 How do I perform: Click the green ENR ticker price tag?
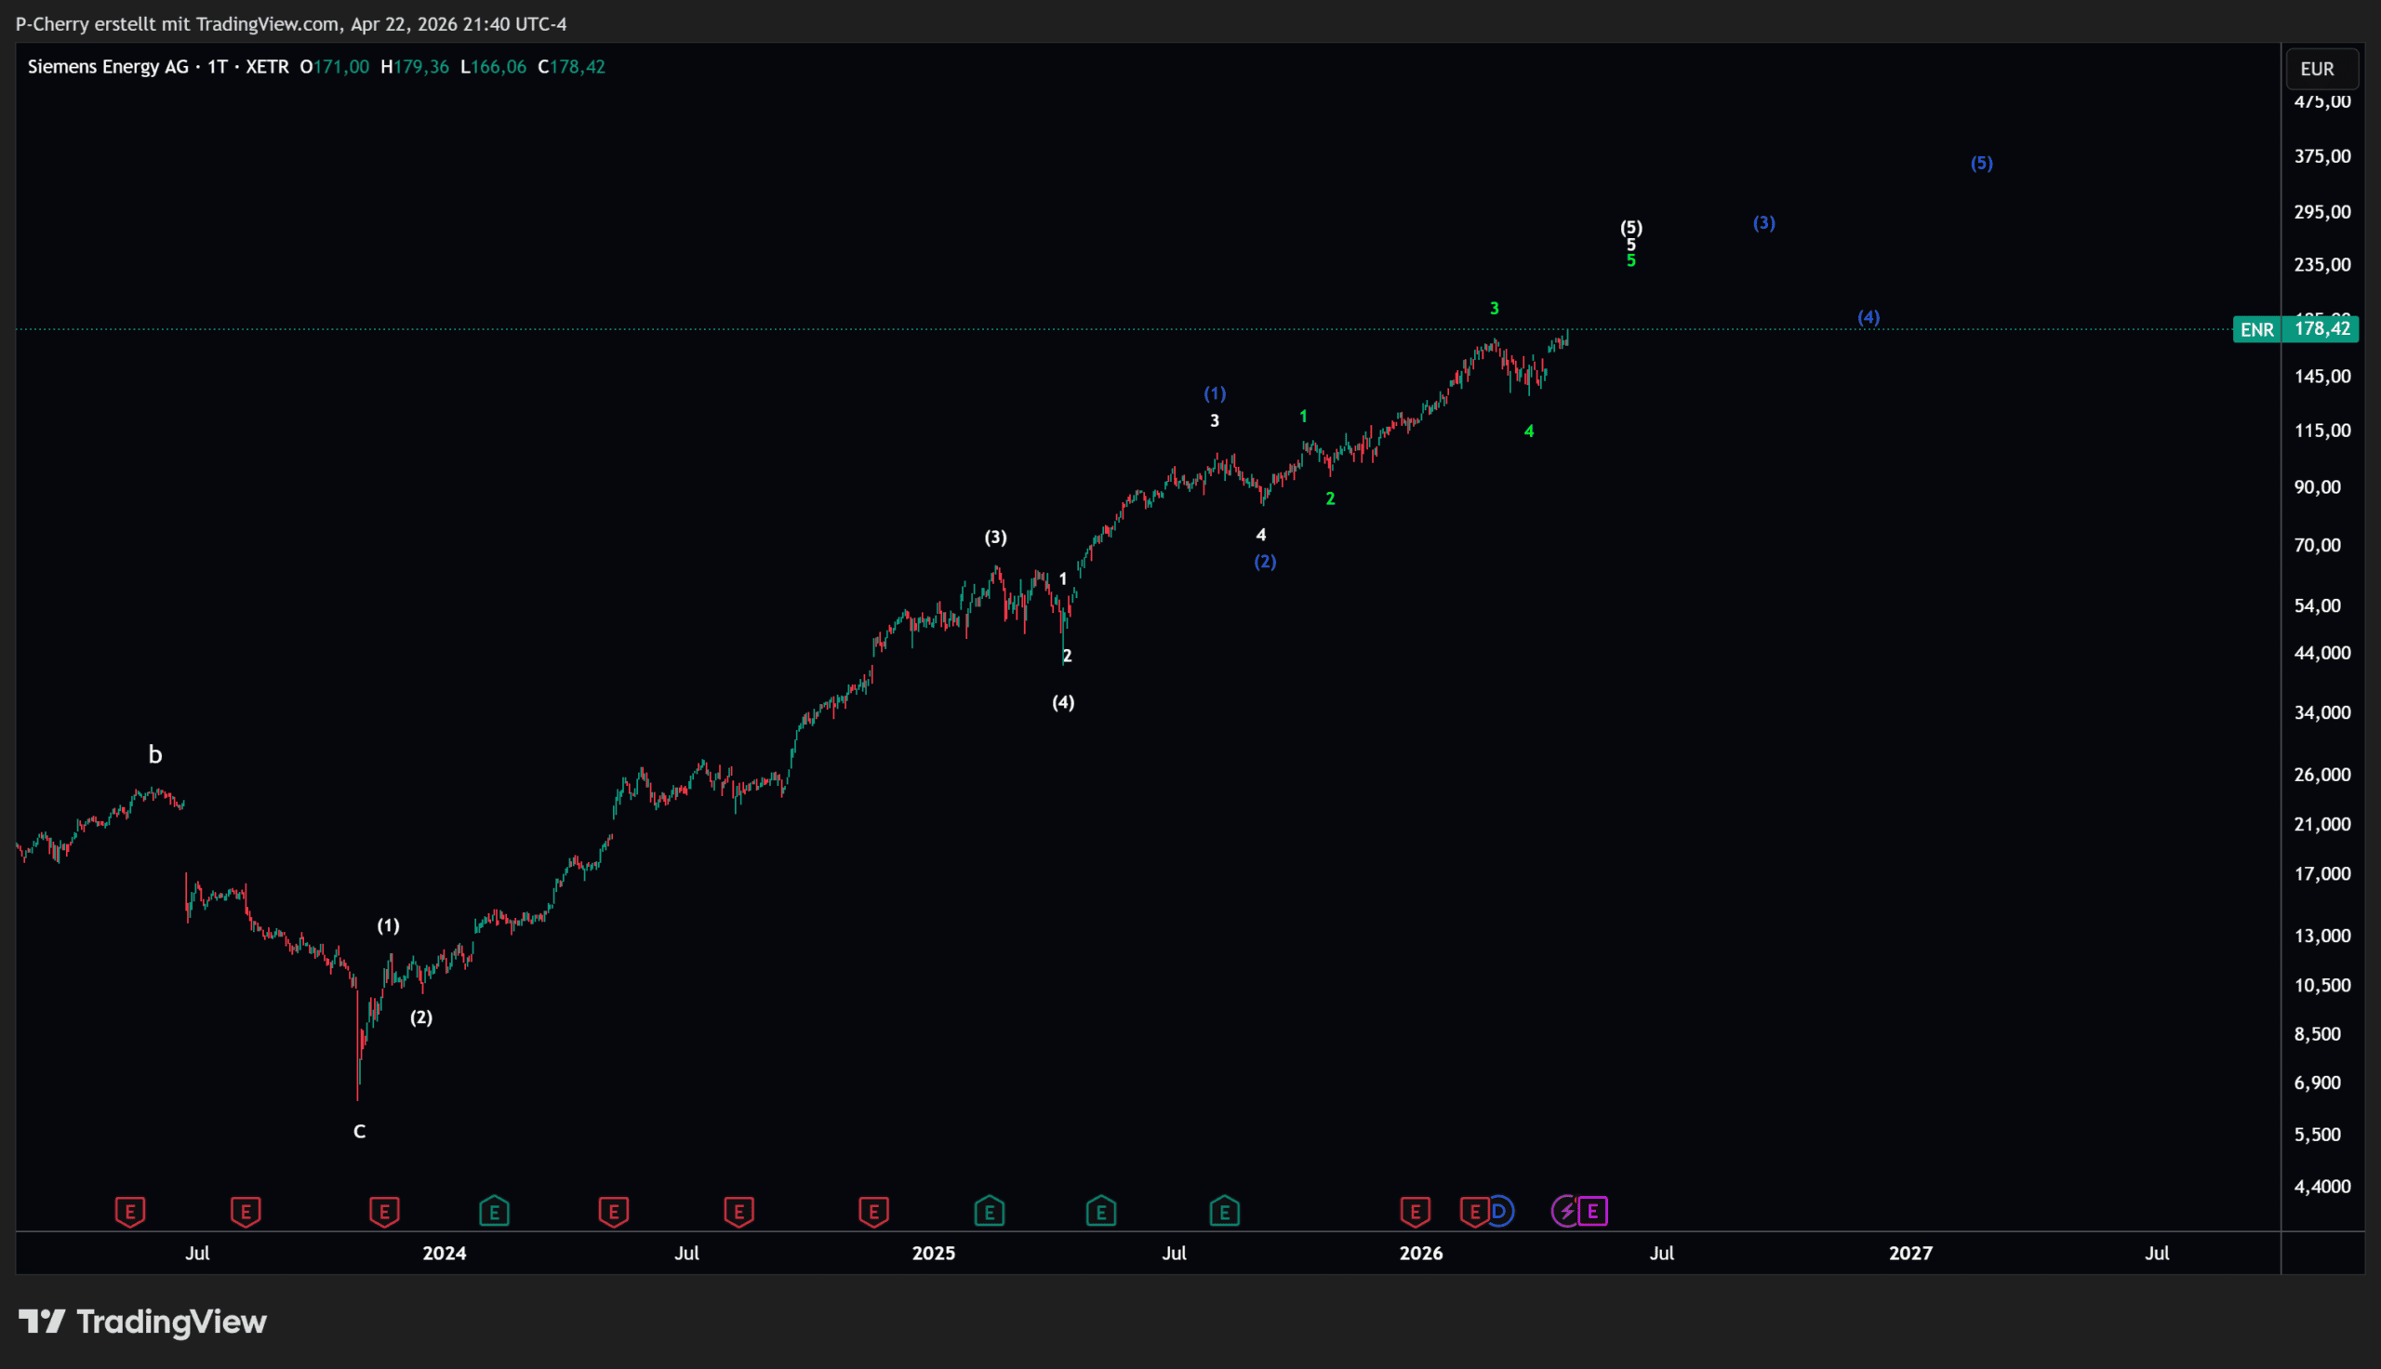tap(2257, 329)
